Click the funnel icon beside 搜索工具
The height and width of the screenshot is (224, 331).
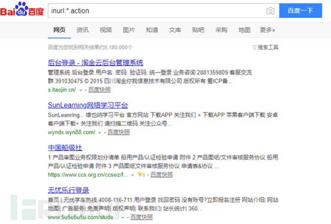[255, 47]
